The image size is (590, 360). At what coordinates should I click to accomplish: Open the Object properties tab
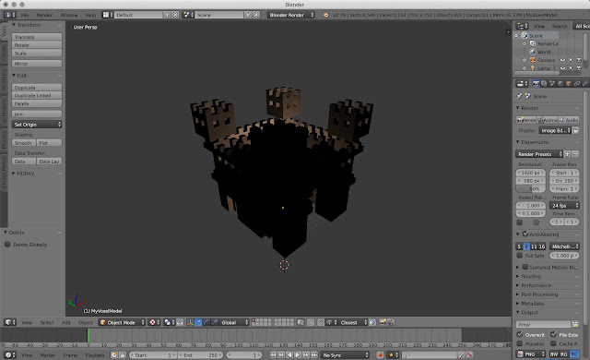(569, 84)
